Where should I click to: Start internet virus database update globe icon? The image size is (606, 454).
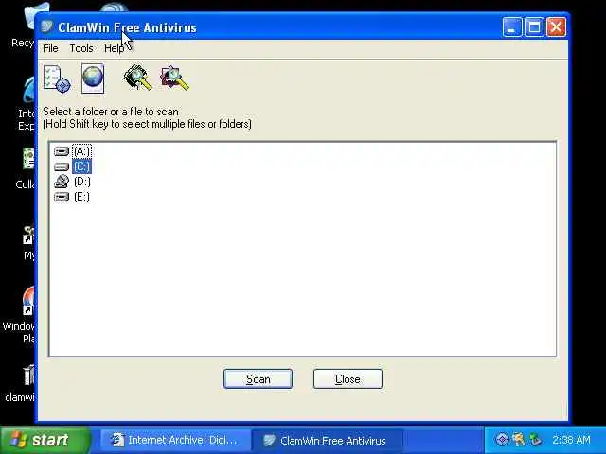click(93, 79)
